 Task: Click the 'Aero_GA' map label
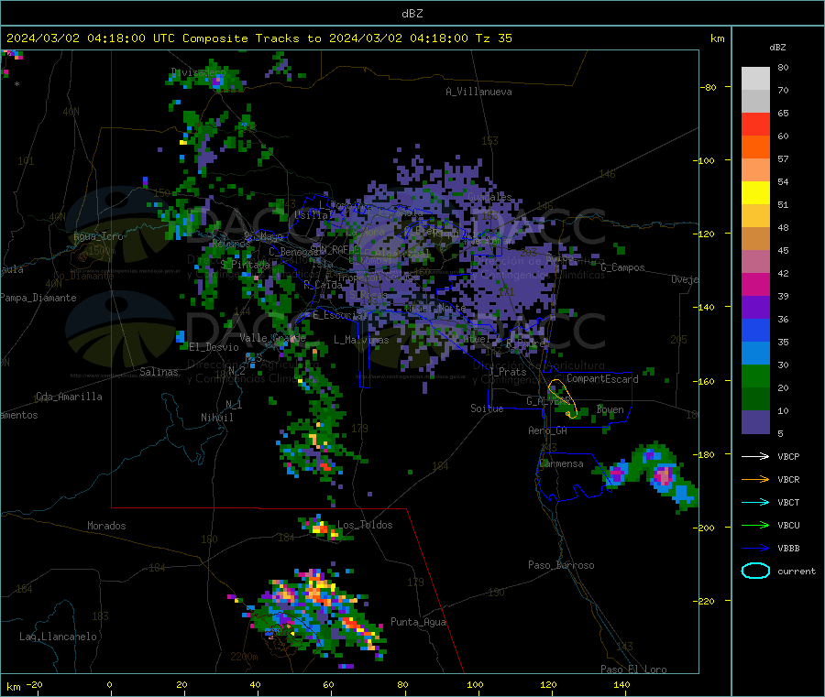pos(548,430)
